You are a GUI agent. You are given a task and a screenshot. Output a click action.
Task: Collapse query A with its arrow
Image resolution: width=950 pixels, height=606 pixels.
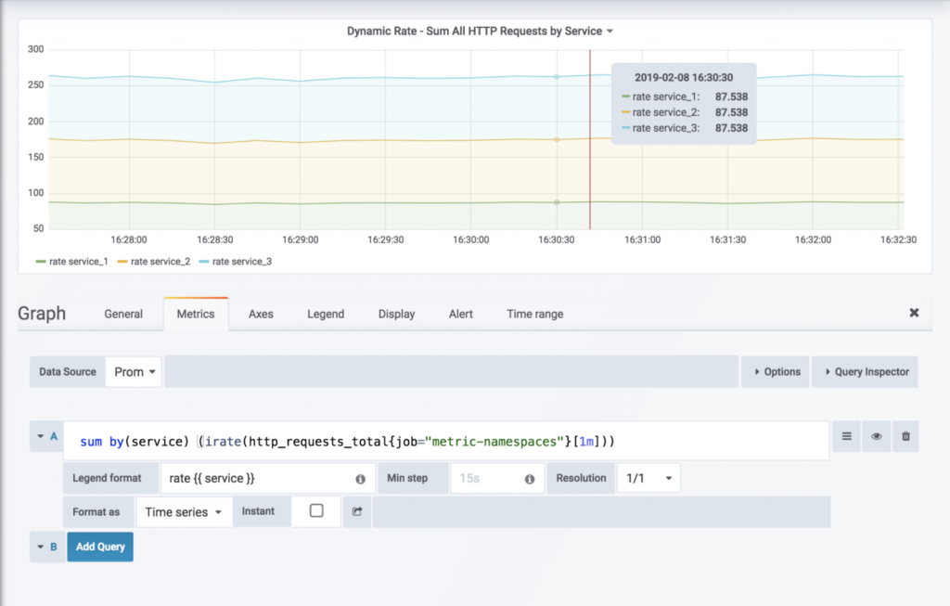(x=41, y=436)
